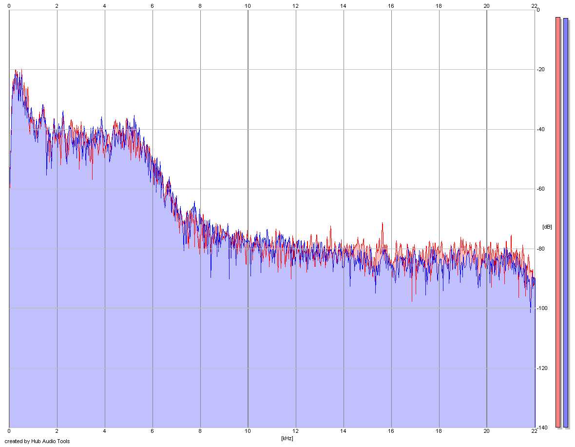Click the red channel level meter bar
575x447 pixels.
(x=558, y=222)
